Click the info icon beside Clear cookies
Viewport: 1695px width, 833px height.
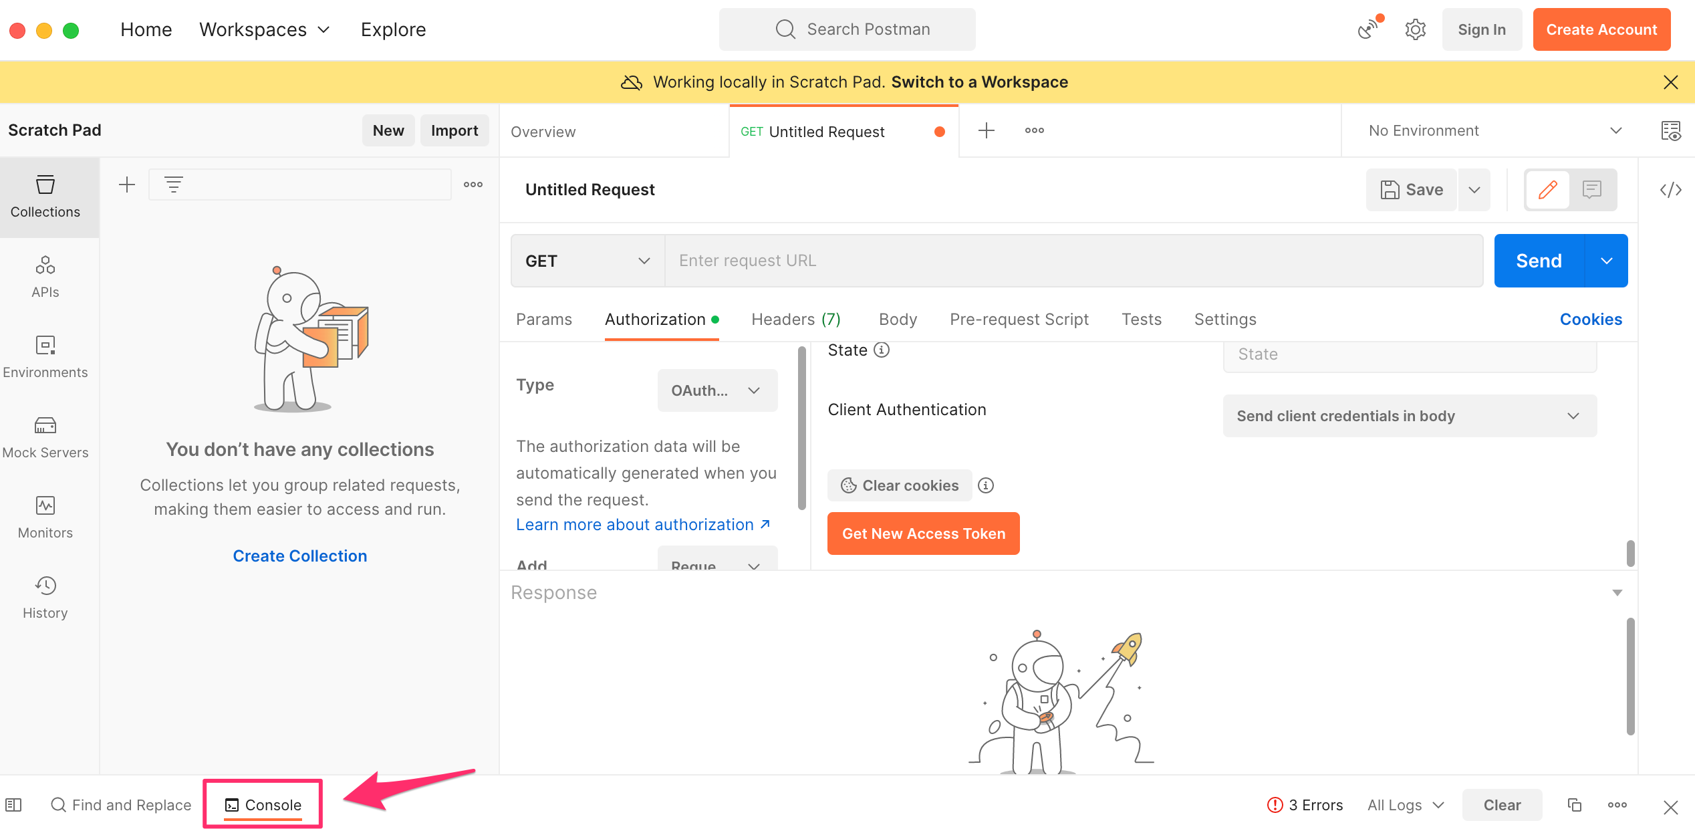[986, 485]
